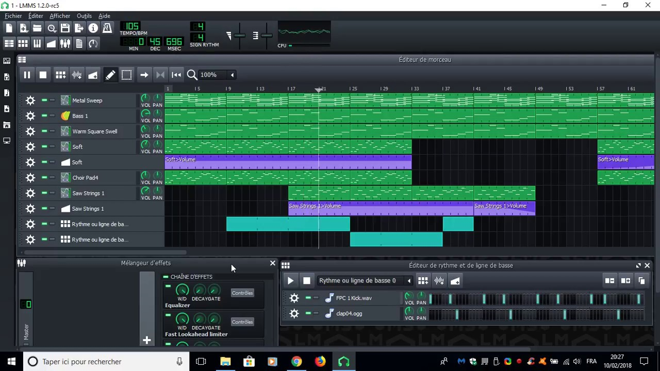Add a new FX channel with plus button
The height and width of the screenshot is (371, 660).
click(x=147, y=340)
